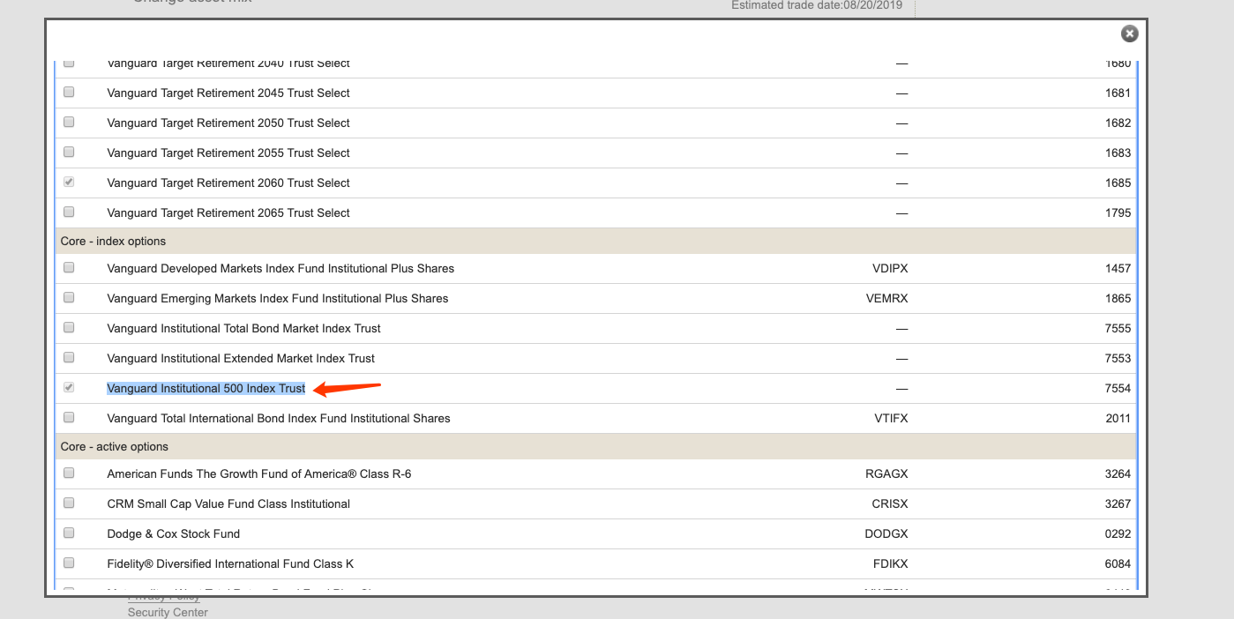1234x619 pixels.
Task: Toggle Vanguard Target Retirement 2060 Trust Select checkbox
Action: pyautogui.click(x=69, y=182)
